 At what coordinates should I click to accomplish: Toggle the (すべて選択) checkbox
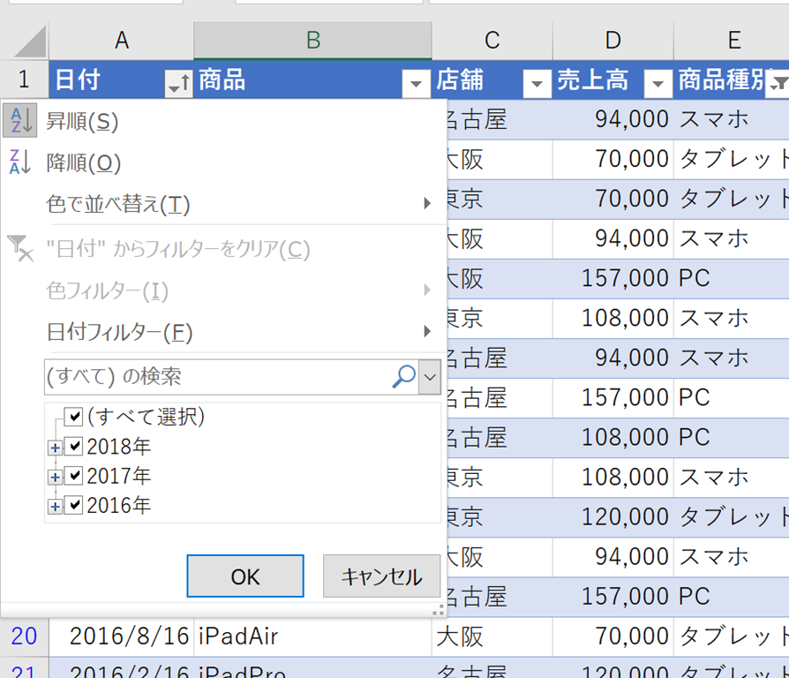pyautogui.click(x=74, y=417)
